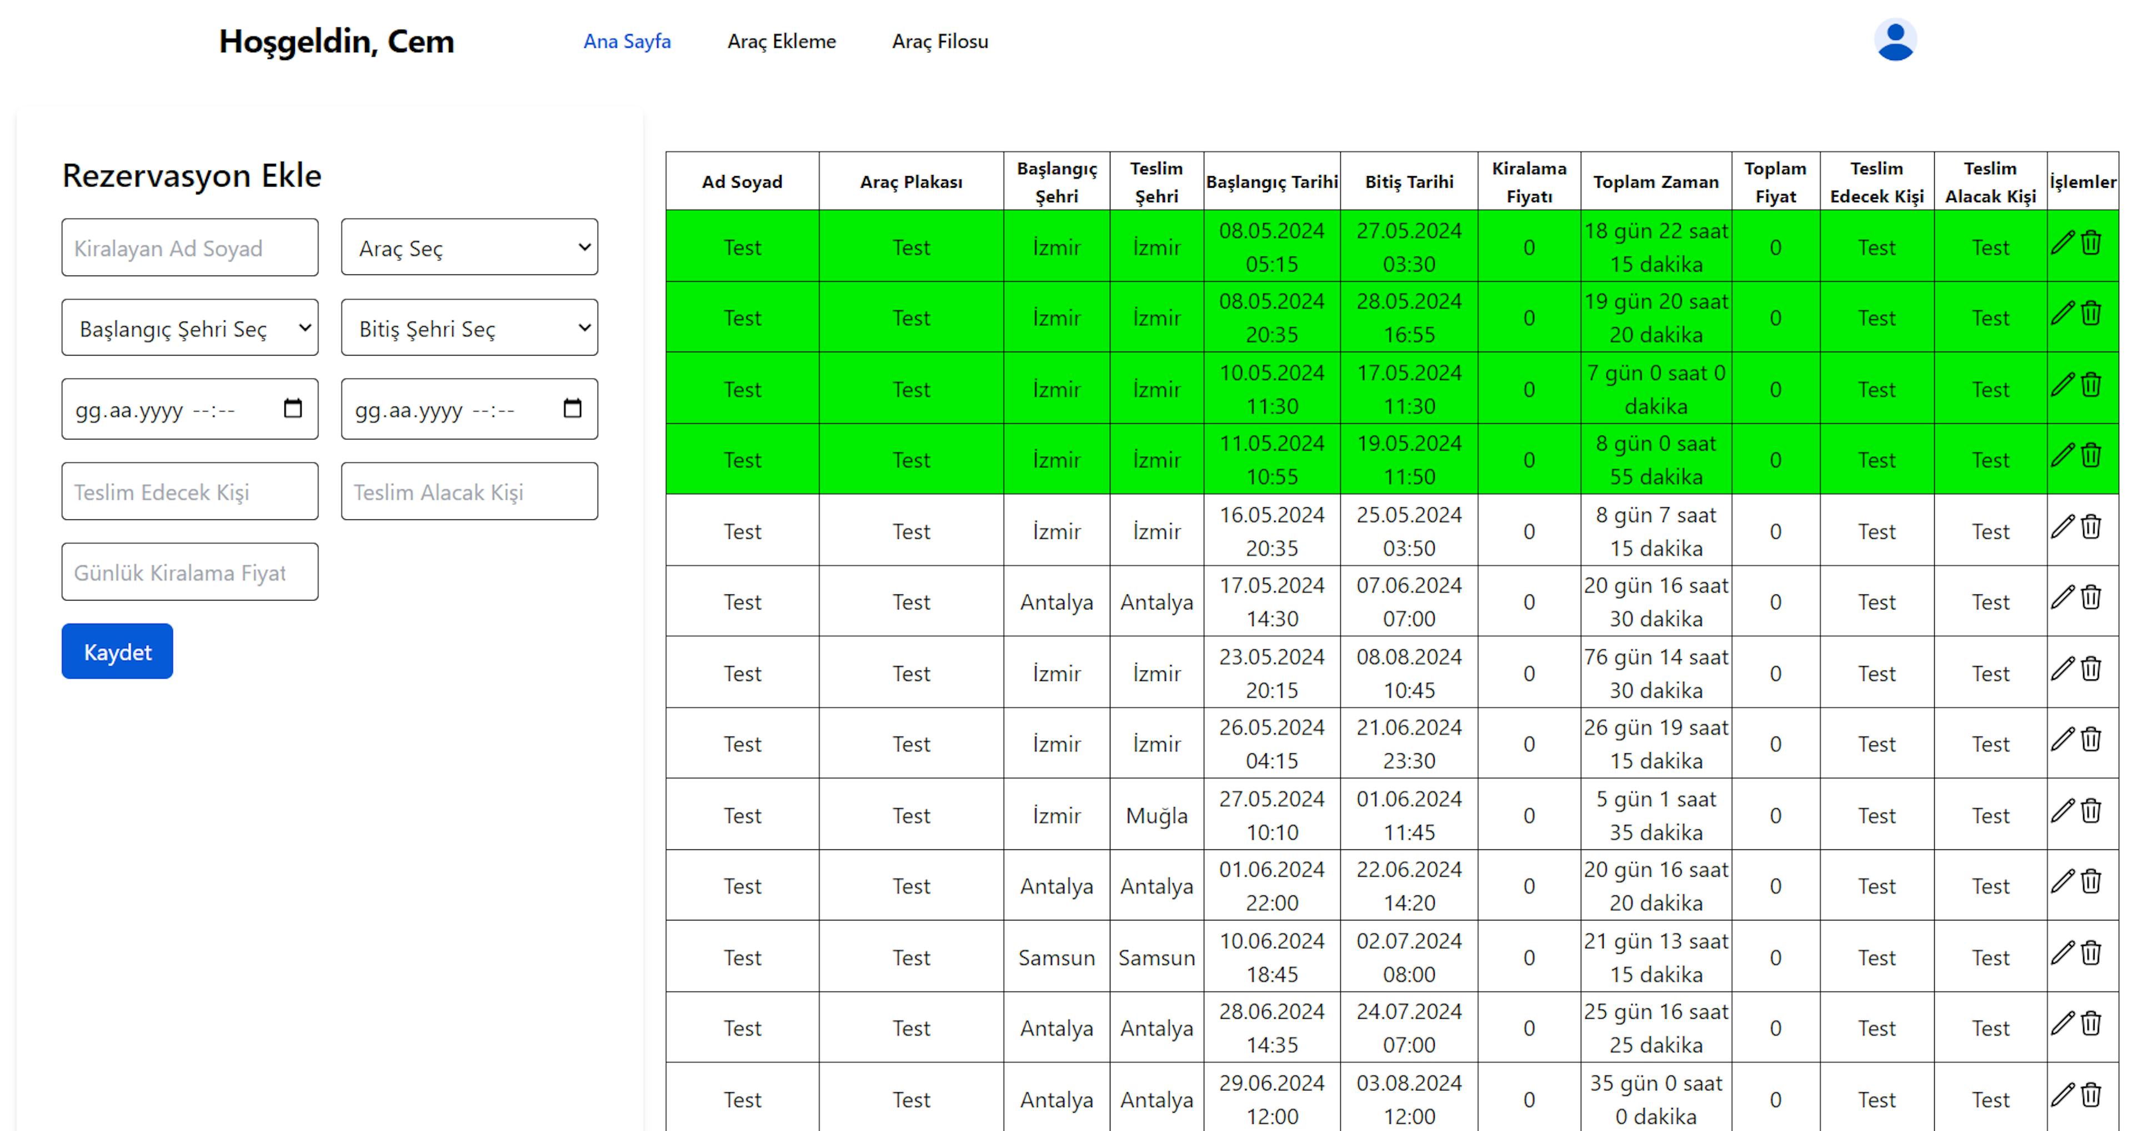Open the Araç Seç dropdown
This screenshot has width=2133, height=1131.
[469, 247]
